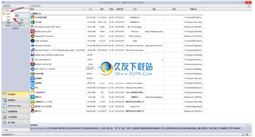Open the 更多命令 dropdown
The image size is (255, 137).
click(22, 21)
